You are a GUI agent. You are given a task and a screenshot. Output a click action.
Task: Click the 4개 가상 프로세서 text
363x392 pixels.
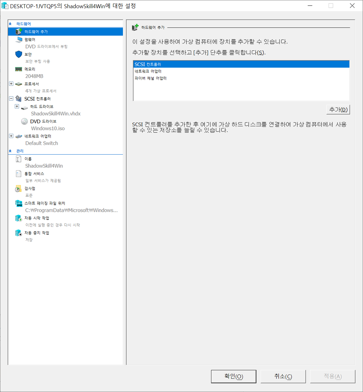(41, 91)
